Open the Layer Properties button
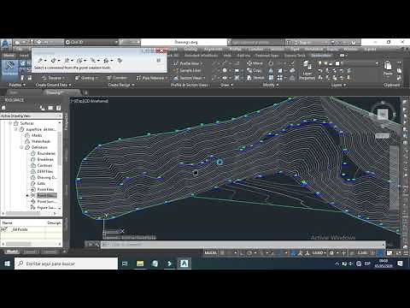Viewport: 410px width, 308px height. tap(307, 70)
